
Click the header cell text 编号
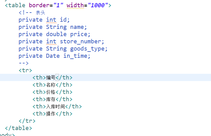[x=51, y=78]
